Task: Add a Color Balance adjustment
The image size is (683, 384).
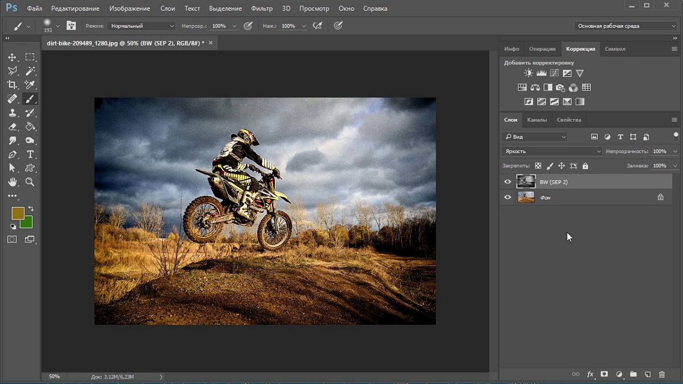Action: [535, 88]
